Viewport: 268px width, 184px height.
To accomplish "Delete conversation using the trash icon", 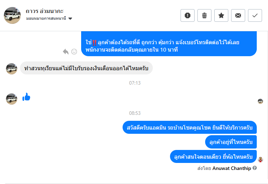I will coord(204,15).
